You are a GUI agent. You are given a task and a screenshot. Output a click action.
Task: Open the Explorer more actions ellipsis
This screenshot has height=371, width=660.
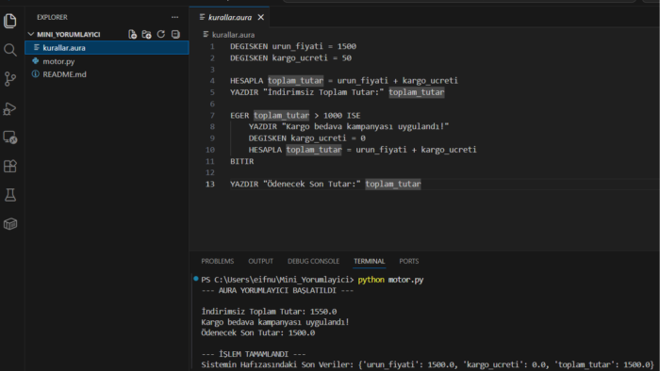[x=174, y=17]
